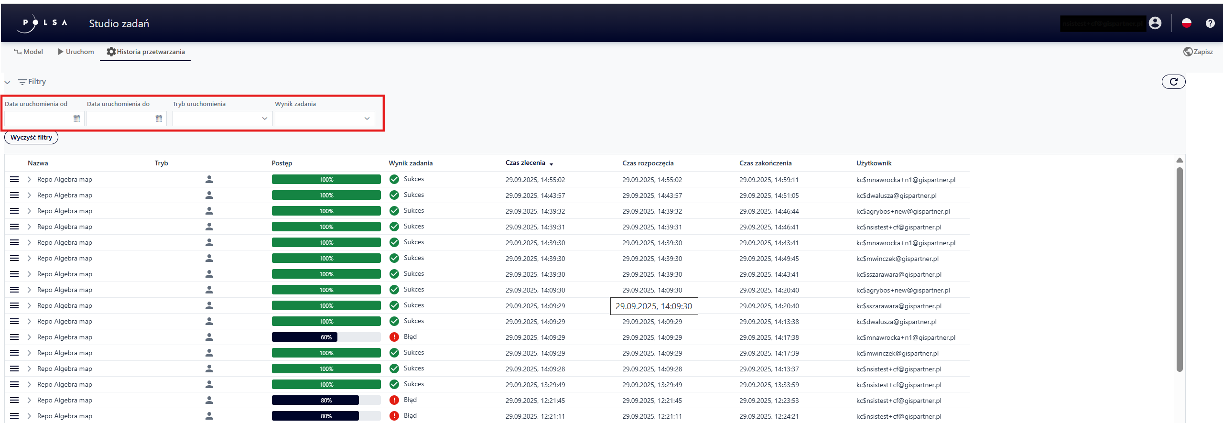
Task: Switch to the Model tab
Action: [x=28, y=52]
